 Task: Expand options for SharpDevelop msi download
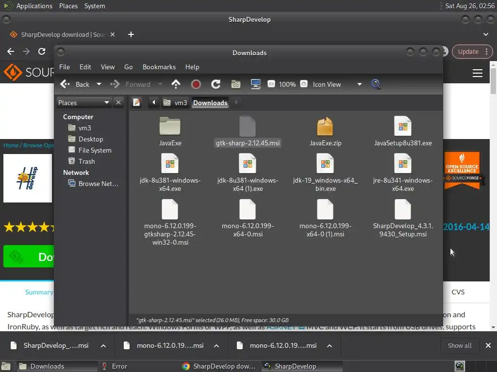[x=103, y=346]
